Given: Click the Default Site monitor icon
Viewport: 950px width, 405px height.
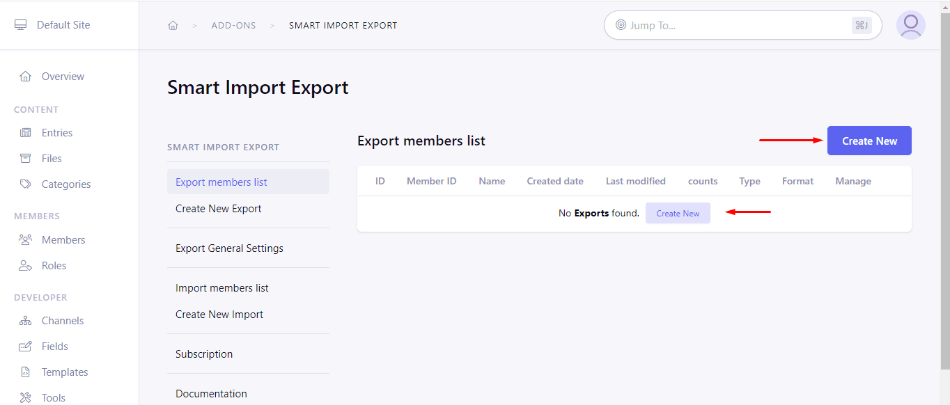Looking at the screenshot, I should coord(21,23).
